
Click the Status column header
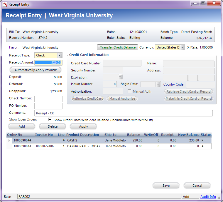206,135
